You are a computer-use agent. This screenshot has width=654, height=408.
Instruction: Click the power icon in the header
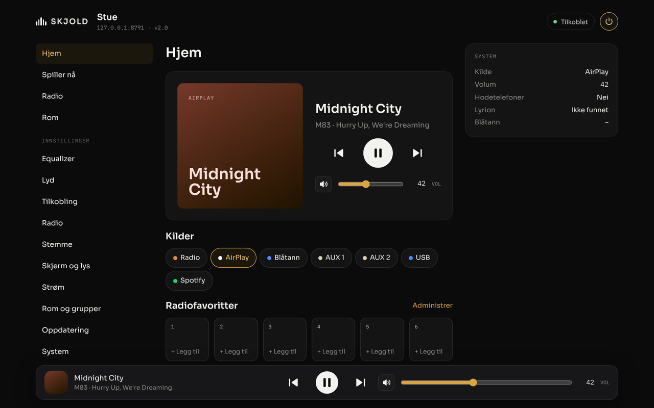(x=609, y=21)
